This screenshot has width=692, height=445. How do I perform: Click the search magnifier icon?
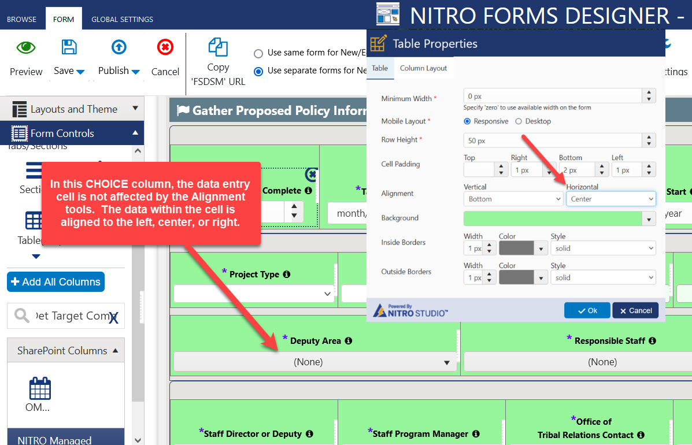point(21,316)
